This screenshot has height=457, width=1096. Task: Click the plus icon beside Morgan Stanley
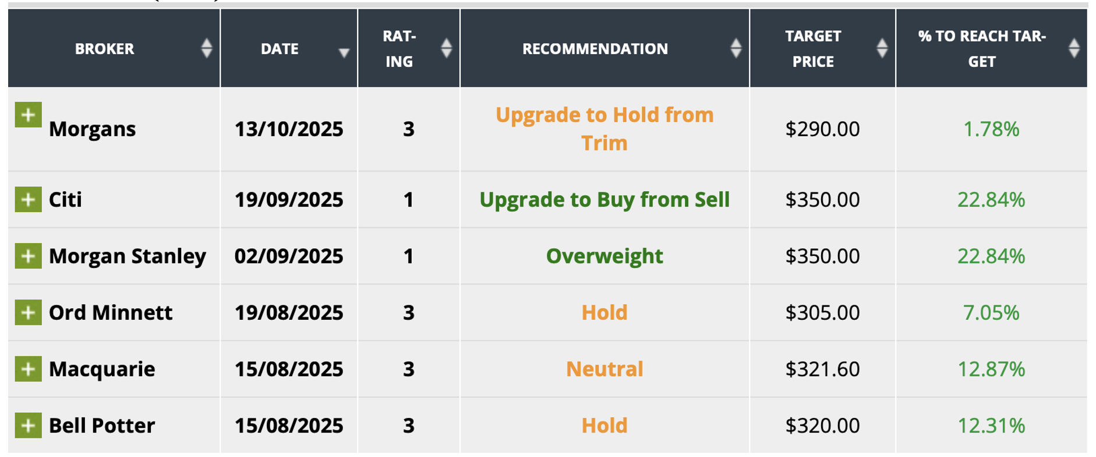[x=28, y=256]
